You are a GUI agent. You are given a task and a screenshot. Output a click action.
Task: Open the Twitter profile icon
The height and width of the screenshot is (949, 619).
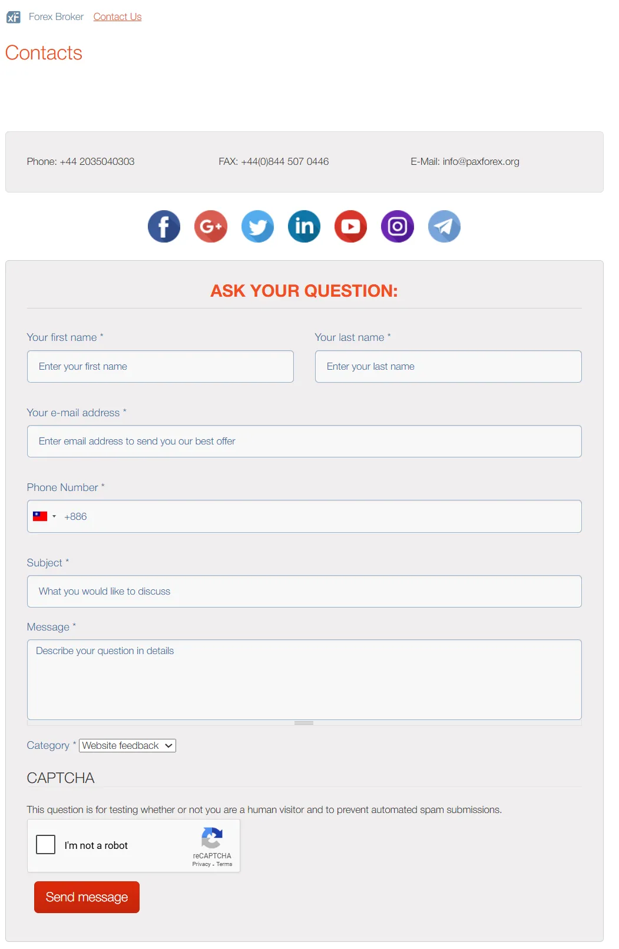(x=257, y=227)
